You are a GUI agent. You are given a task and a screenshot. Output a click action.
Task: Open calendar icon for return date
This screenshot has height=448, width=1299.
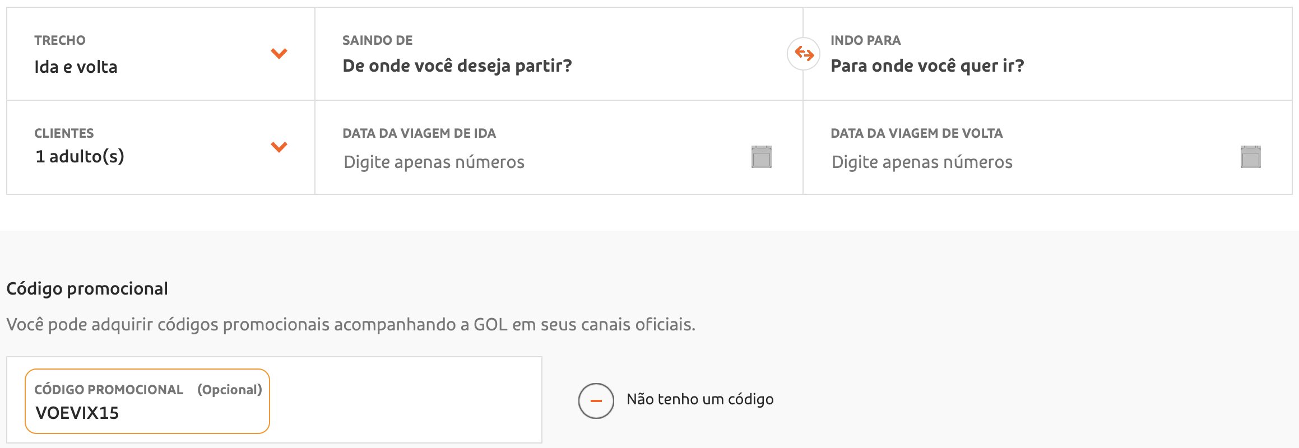(x=1251, y=157)
